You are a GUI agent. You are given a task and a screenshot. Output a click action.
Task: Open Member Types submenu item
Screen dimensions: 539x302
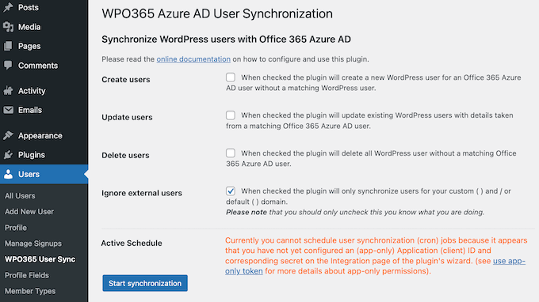pos(30,291)
